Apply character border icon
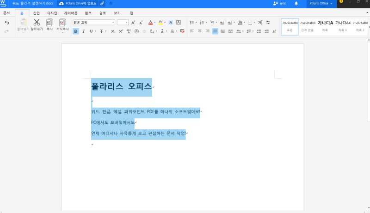This screenshot has width=370, height=213. coord(179,23)
